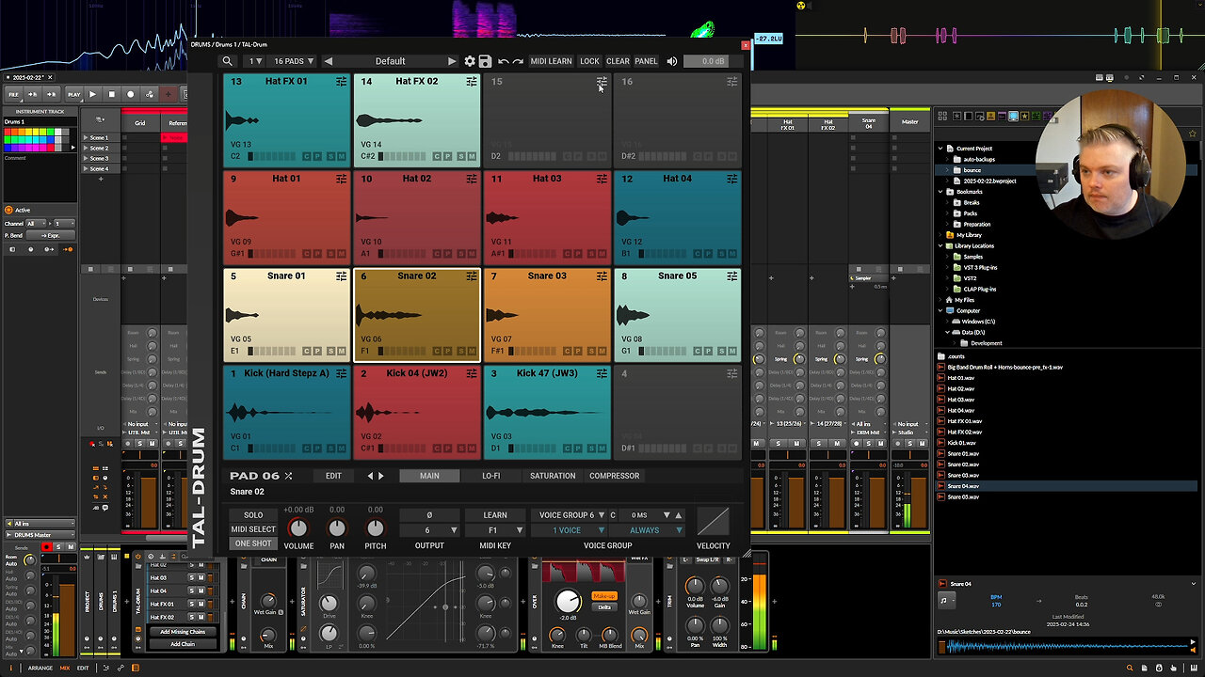This screenshot has height=677, width=1205.
Task: Collapse the Current Project tree item
Action: click(x=940, y=149)
